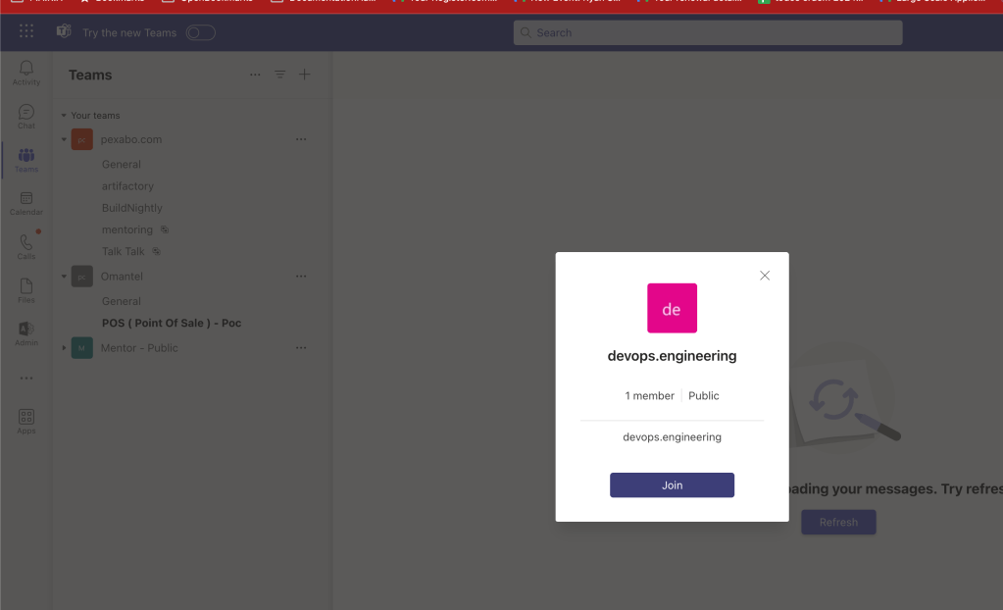
Task: Open the Talk Talk channel
Action: 123,251
